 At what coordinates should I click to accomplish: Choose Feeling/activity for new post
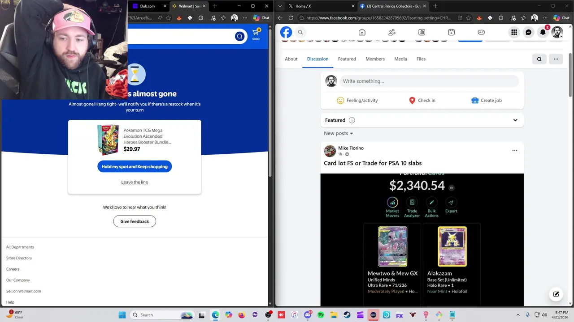357,101
